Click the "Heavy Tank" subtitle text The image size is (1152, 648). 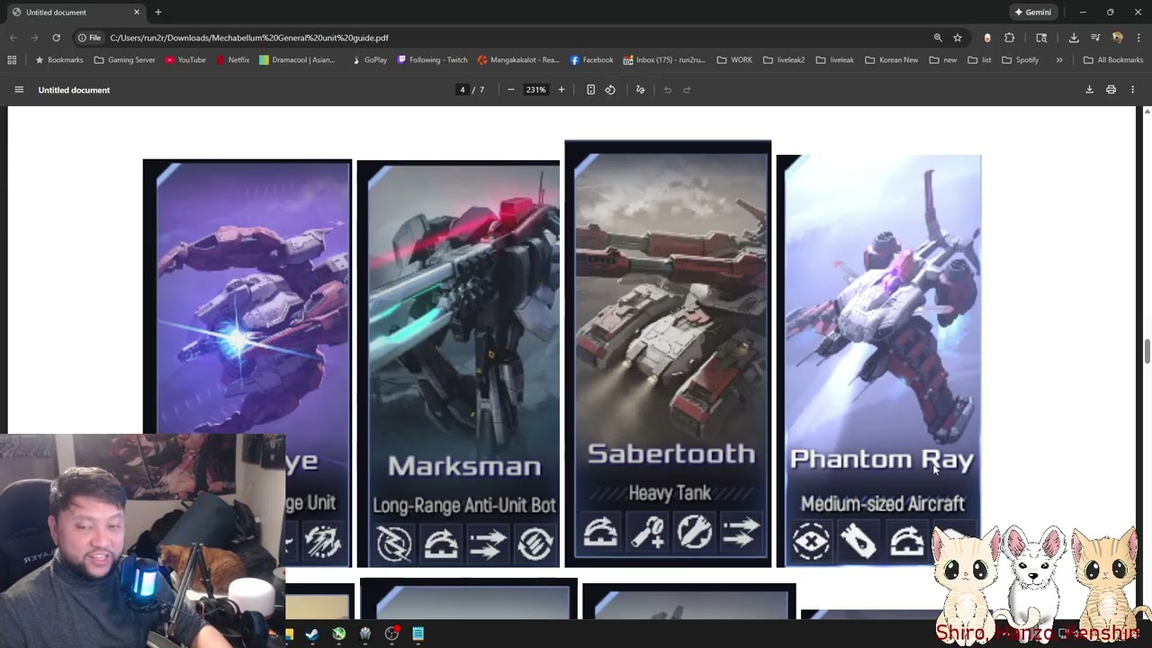670,493
